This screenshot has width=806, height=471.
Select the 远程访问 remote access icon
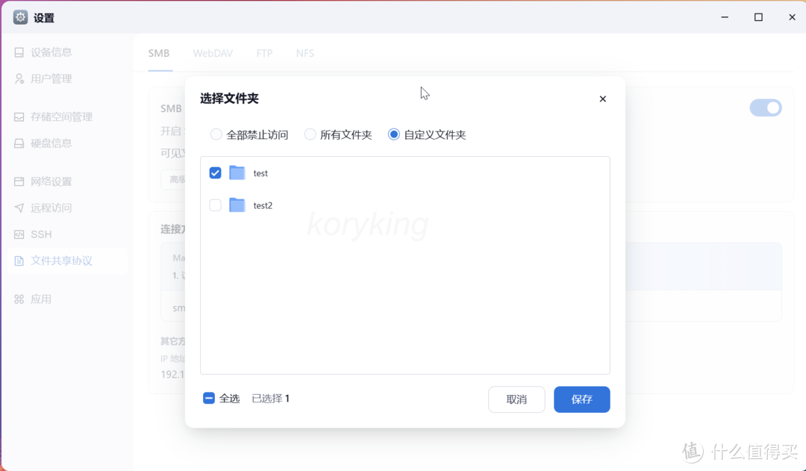coord(17,208)
